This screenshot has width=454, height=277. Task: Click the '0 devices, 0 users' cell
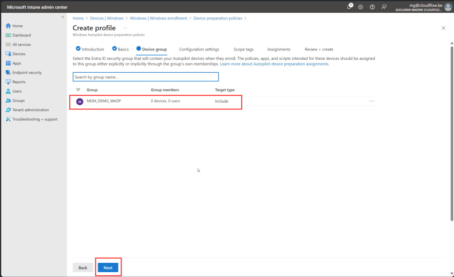(165, 101)
